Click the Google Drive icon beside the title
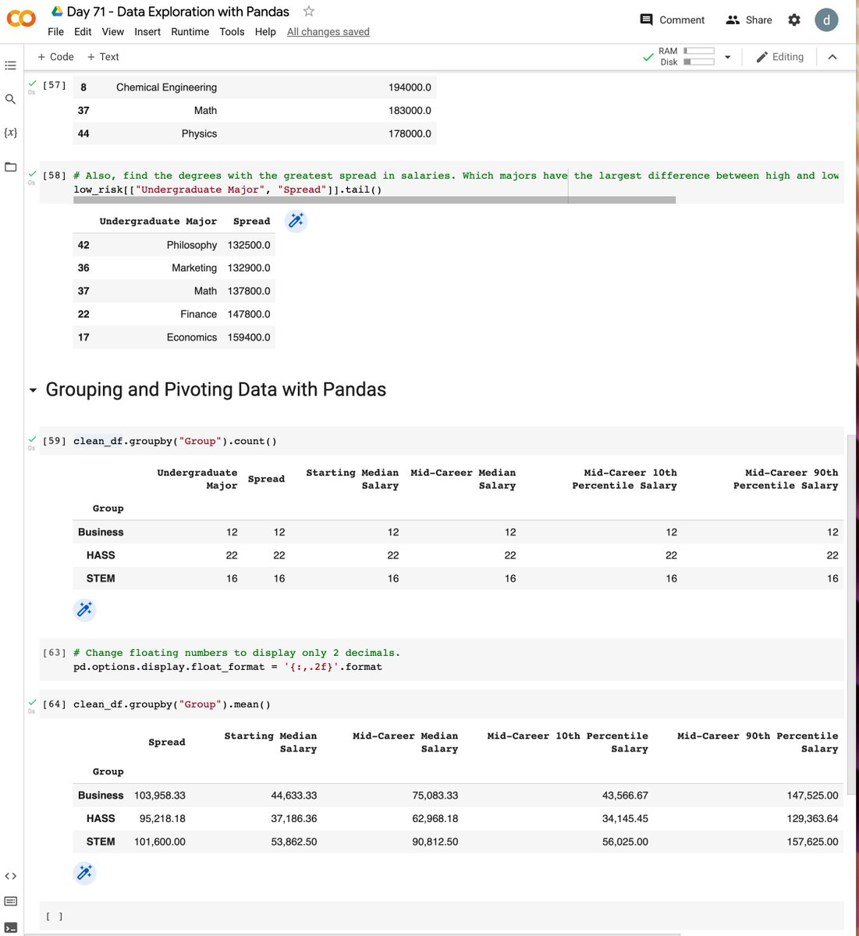859x936 pixels. click(x=57, y=12)
